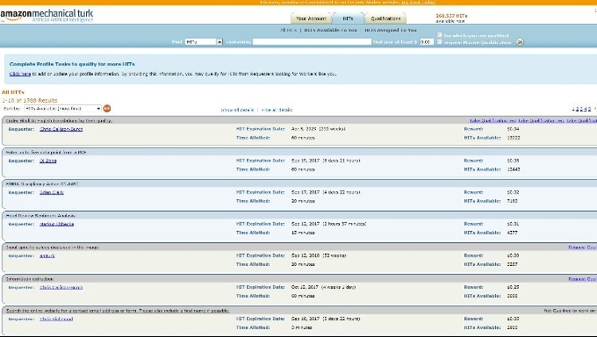Open requester link on the fifth HIT listing

pyautogui.click(x=47, y=256)
